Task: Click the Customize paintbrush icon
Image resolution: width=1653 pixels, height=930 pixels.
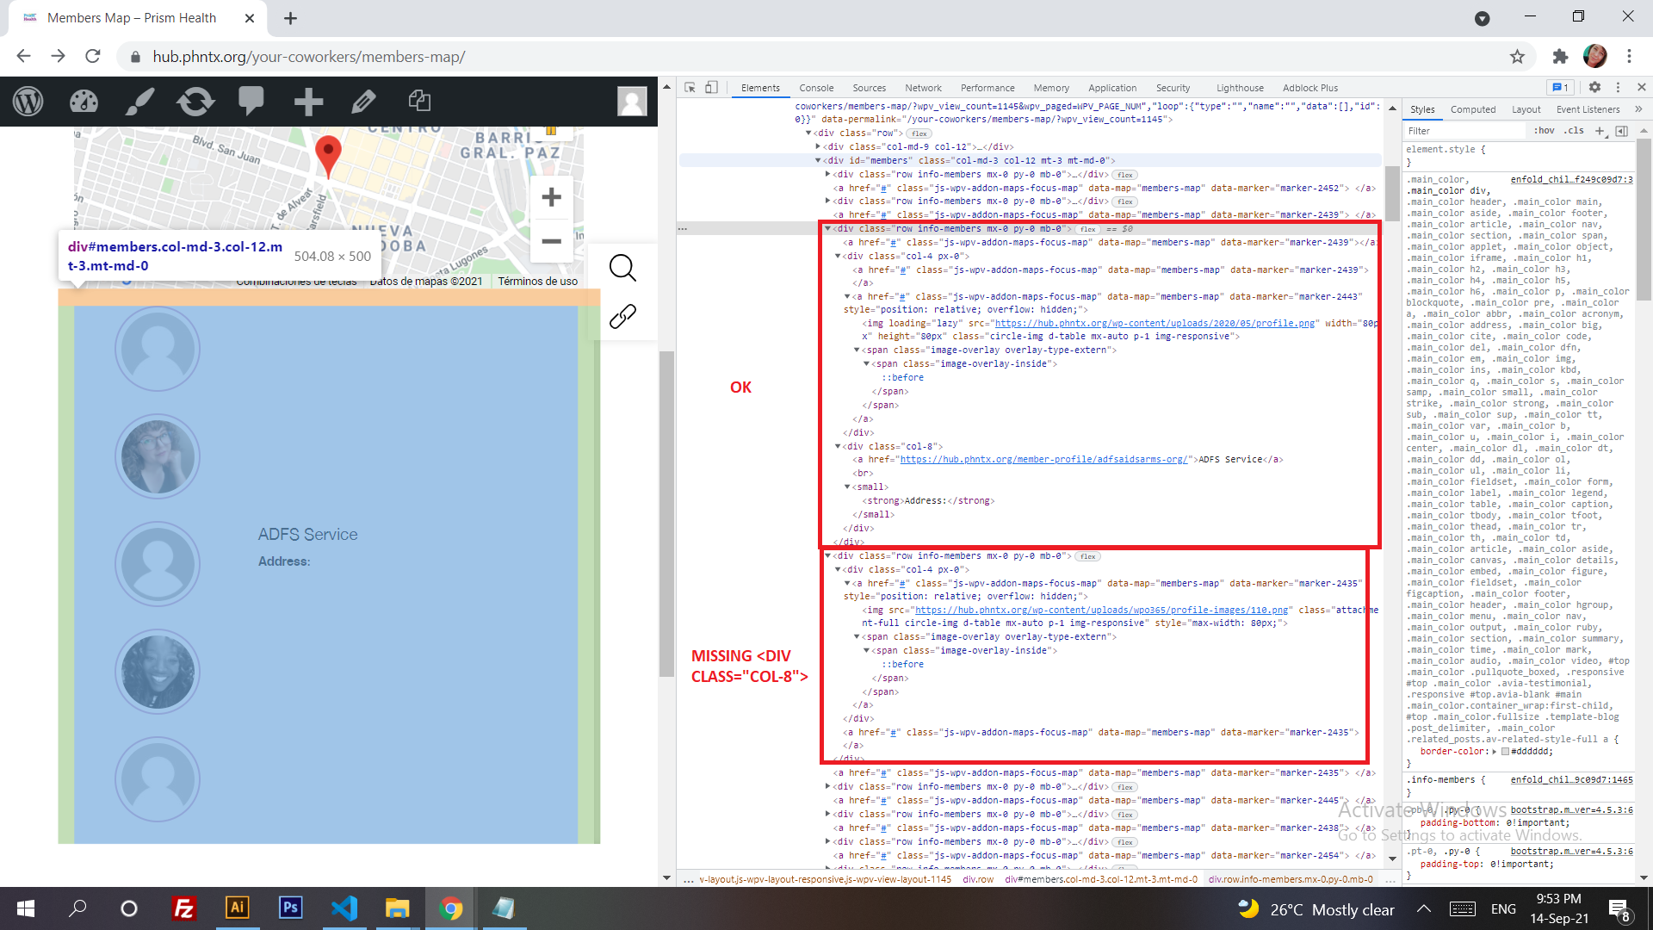Action: point(139,102)
